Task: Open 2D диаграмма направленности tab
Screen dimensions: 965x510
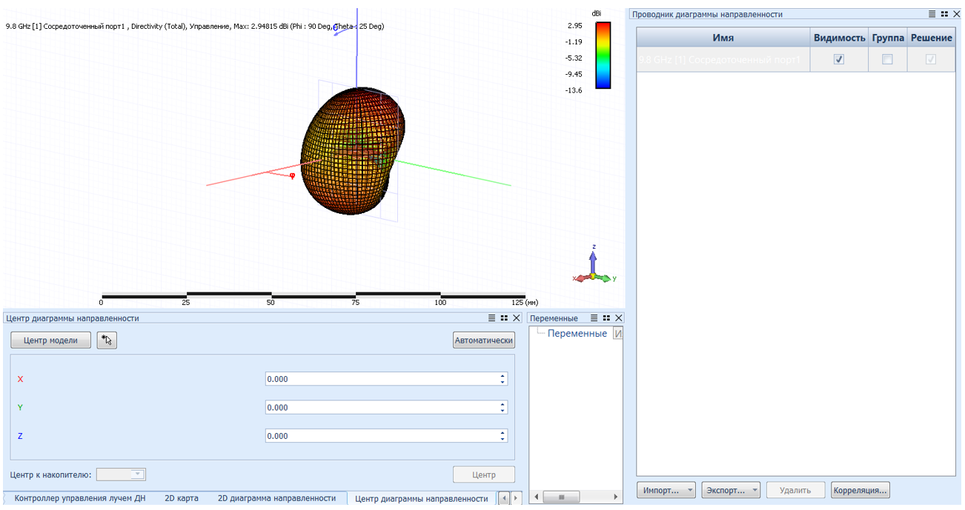Action: [276, 498]
